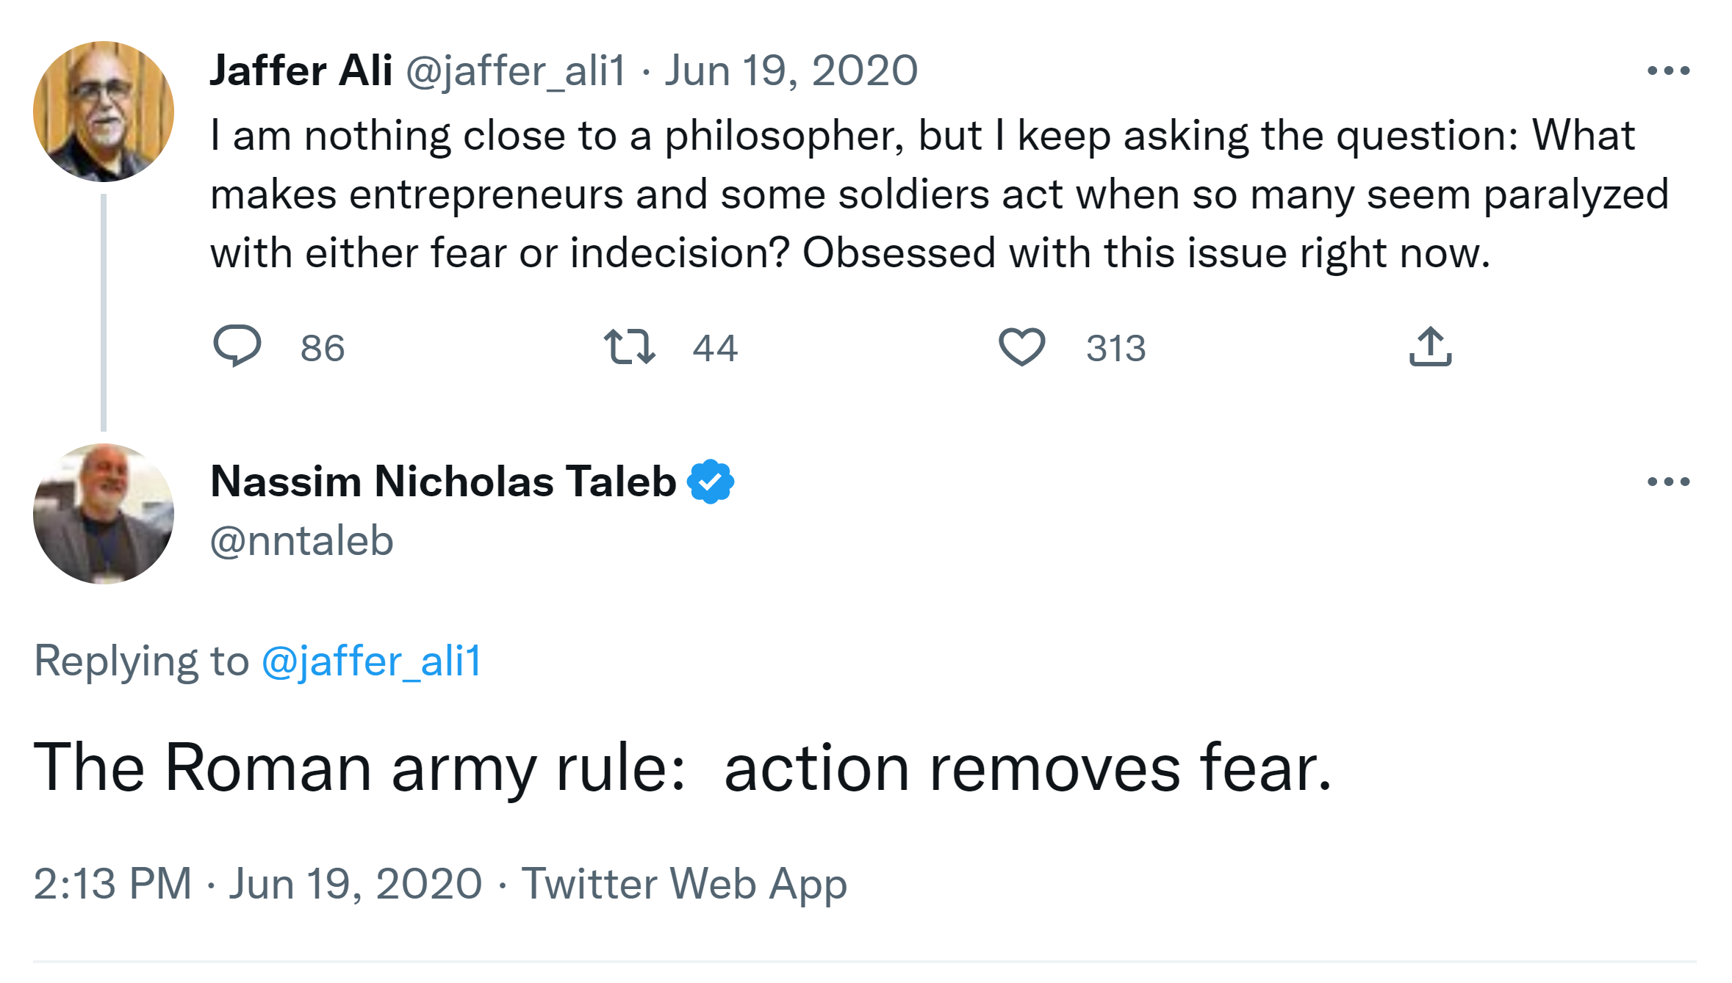Open Nassim Nicholas Taleb's profile picture
Viewport: 1732px width, 983px height.
click(104, 514)
